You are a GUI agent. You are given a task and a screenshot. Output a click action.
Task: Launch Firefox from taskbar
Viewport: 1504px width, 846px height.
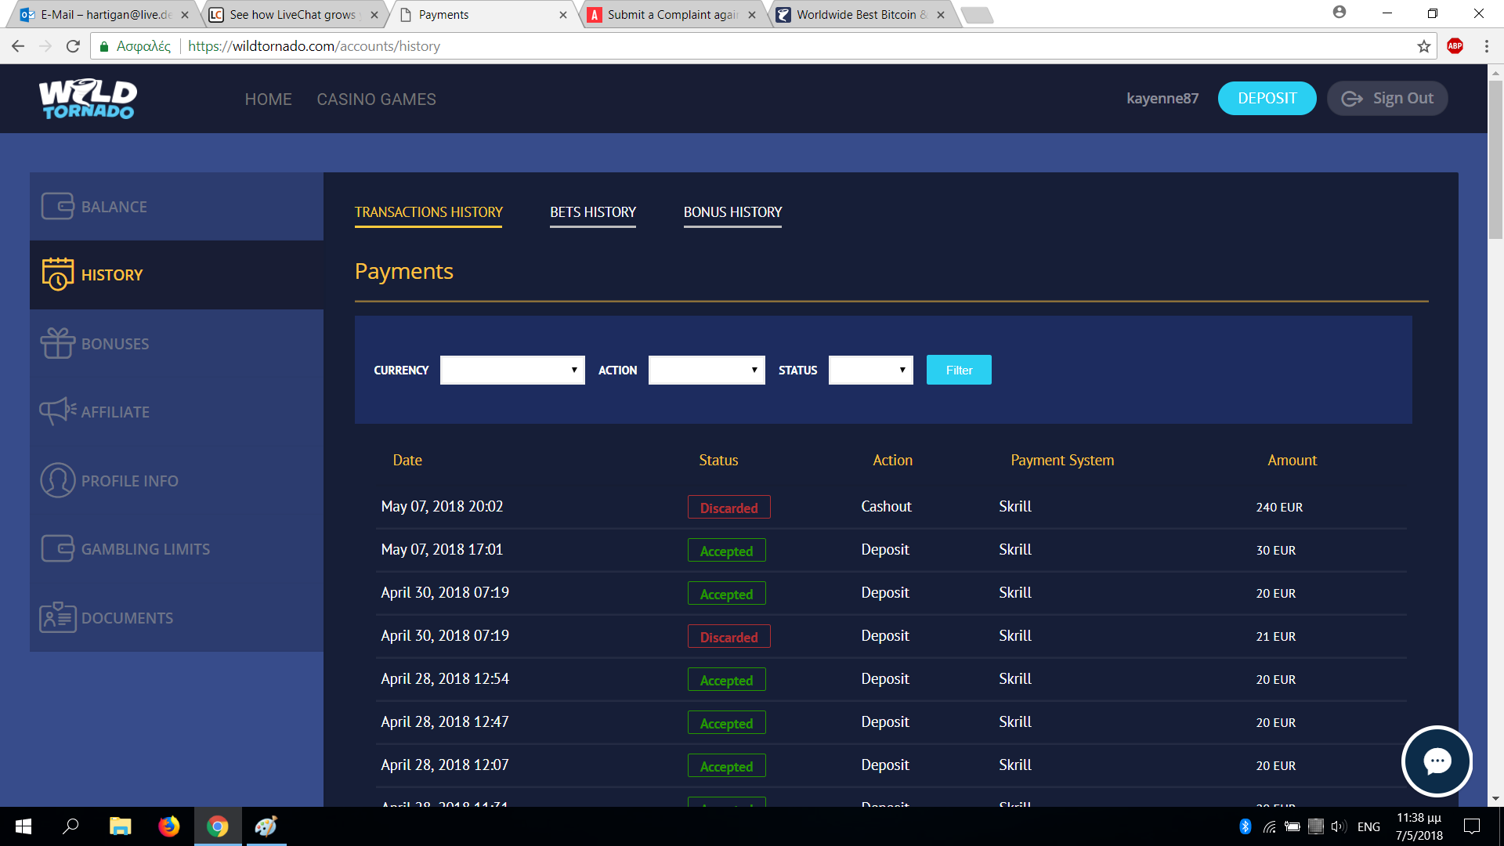click(x=168, y=826)
